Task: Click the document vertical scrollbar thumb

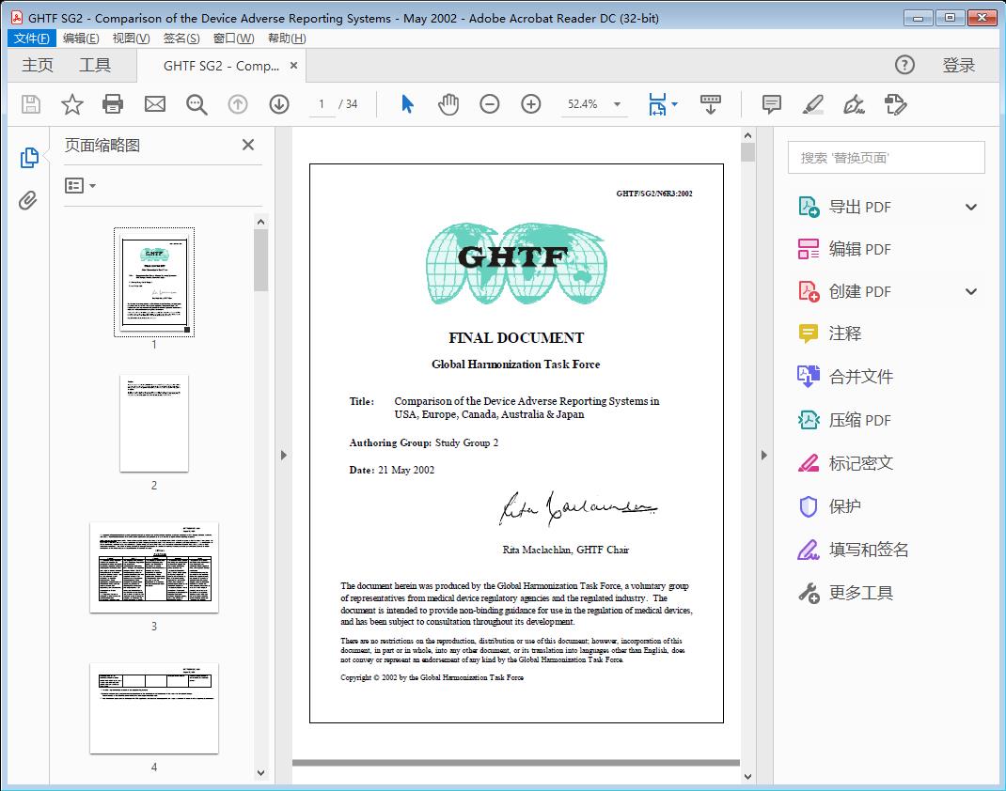Action: [747, 152]
